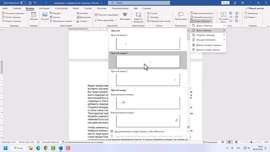
Task: Open the Файл tab
Action: [5, 8]
